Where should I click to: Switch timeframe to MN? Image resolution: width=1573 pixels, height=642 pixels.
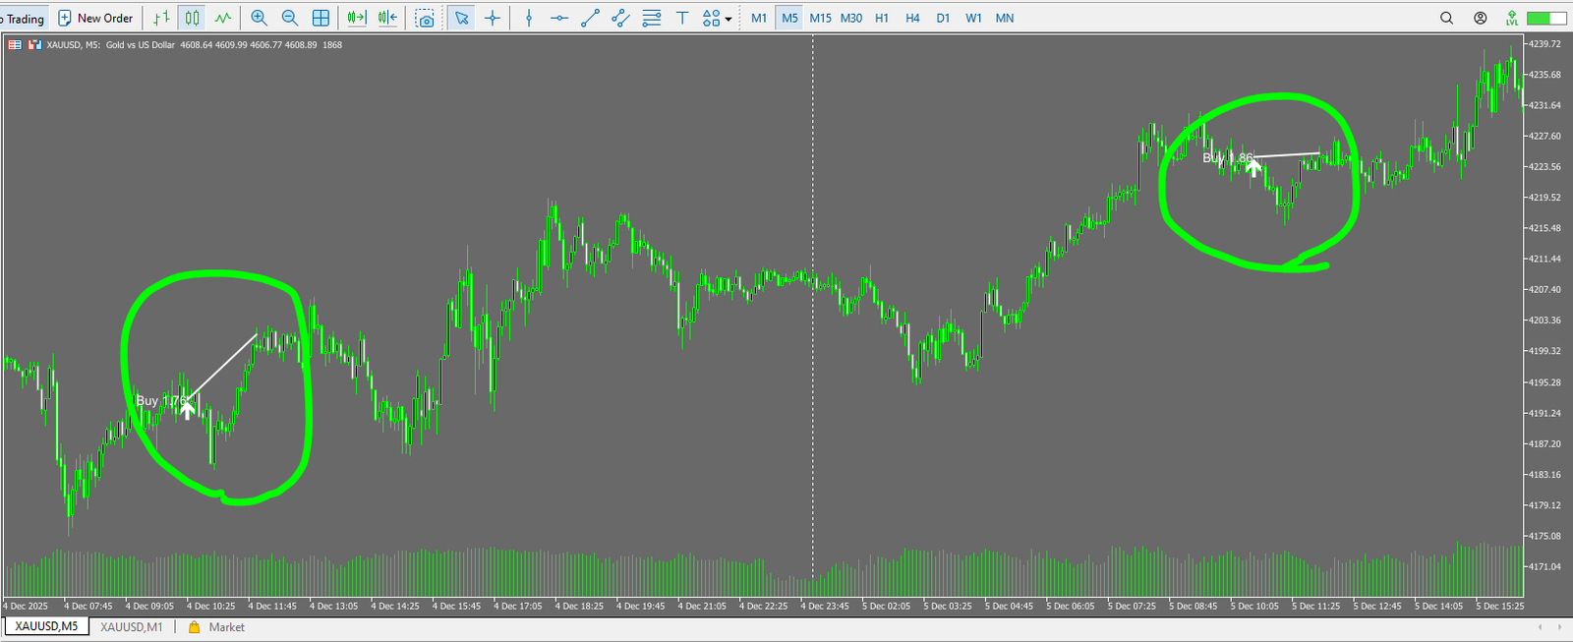pyautogui.click(x=1005, y=18)
